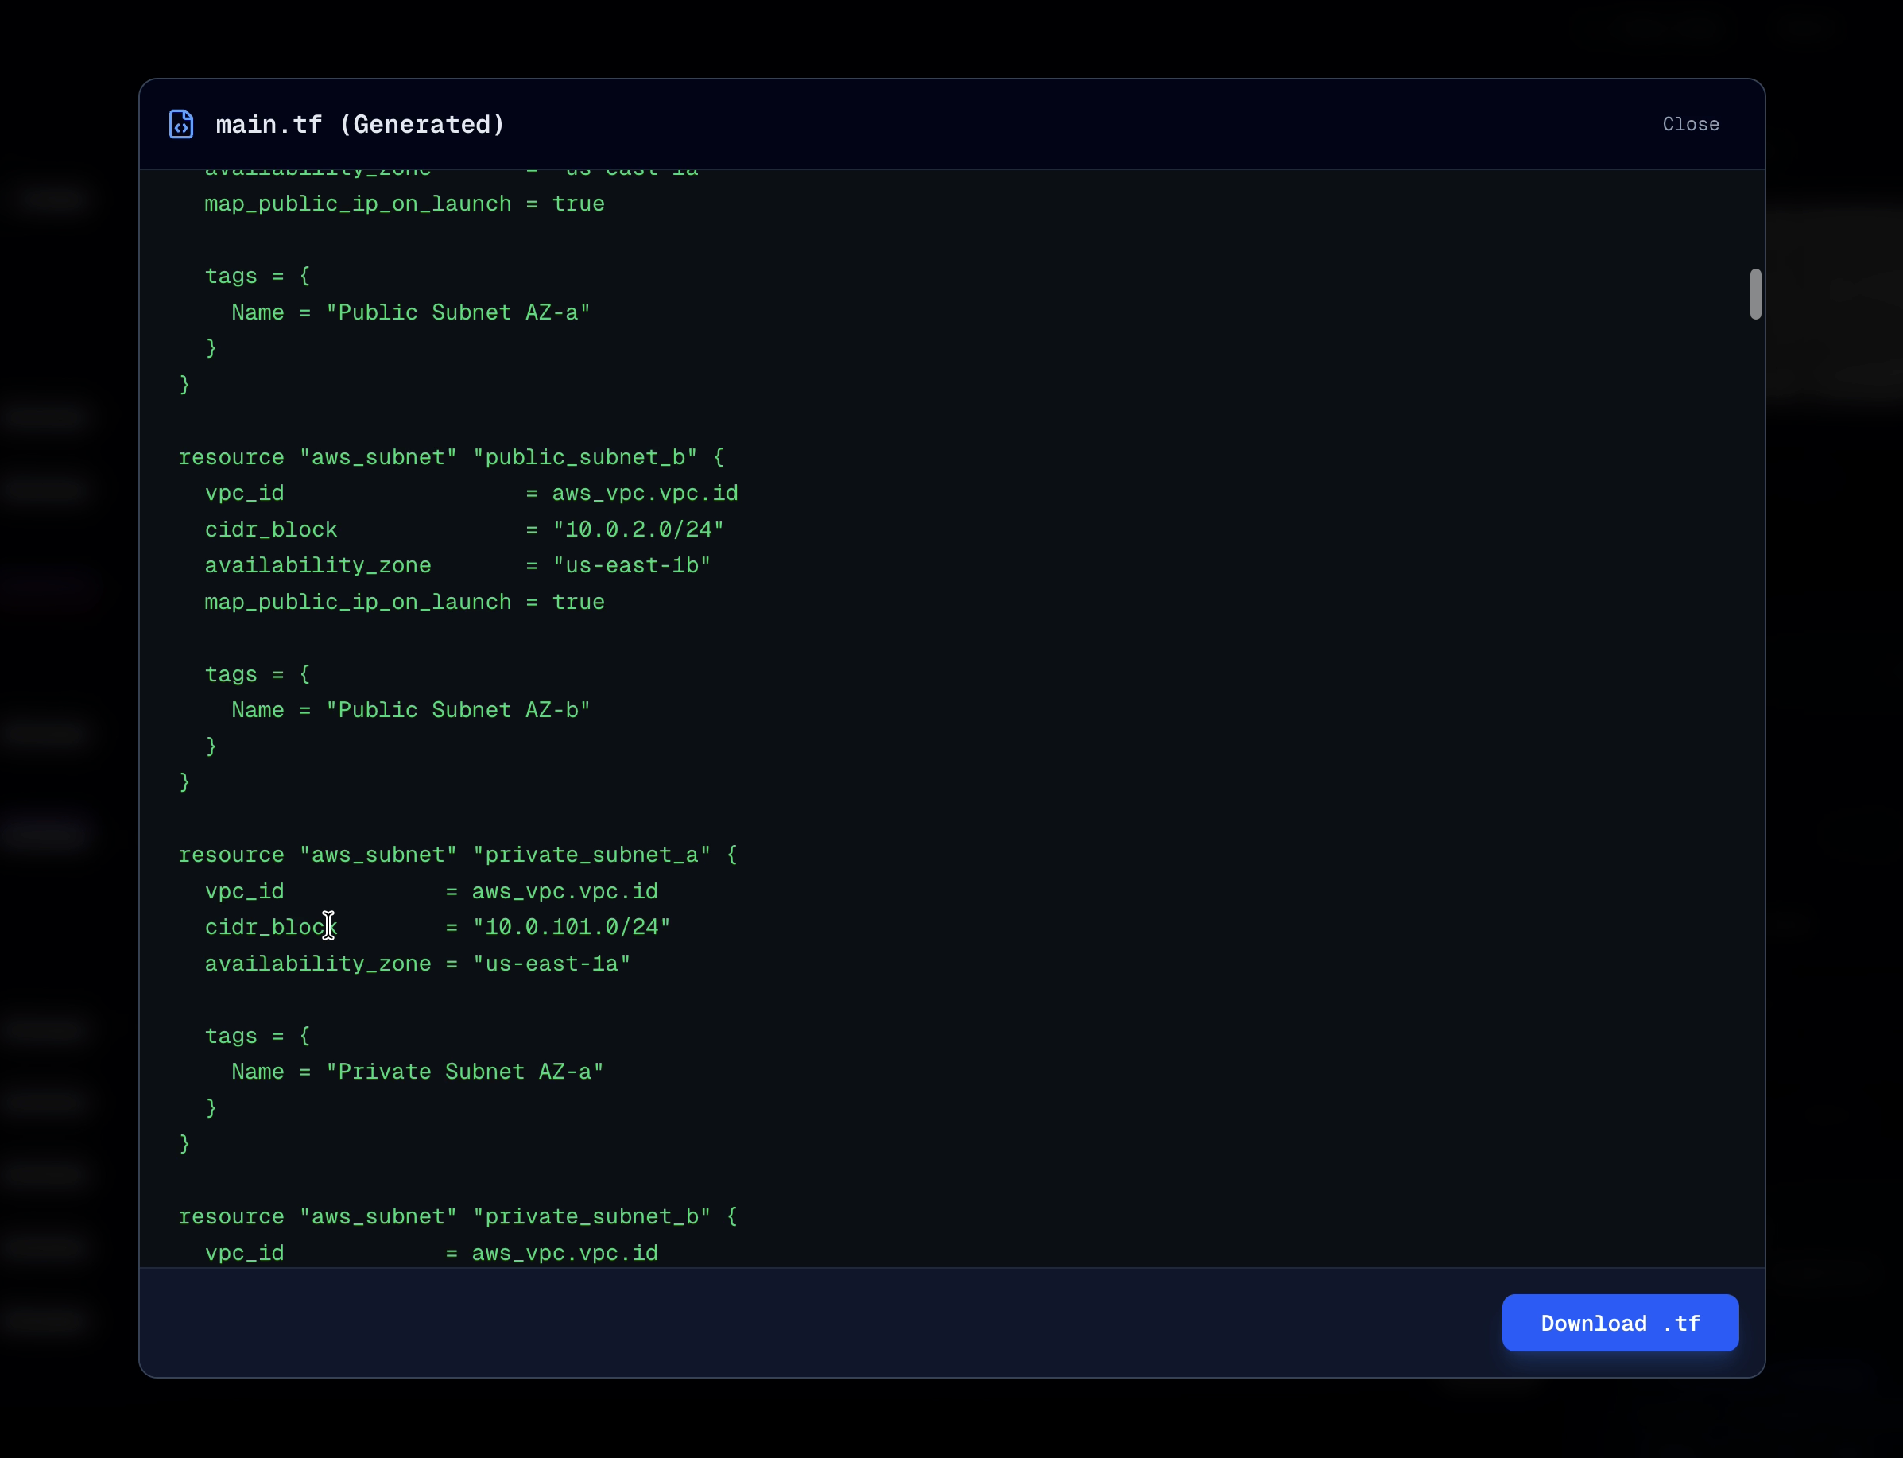
Task: Click the vertical scrollbar thumb
Action: 1754,294
